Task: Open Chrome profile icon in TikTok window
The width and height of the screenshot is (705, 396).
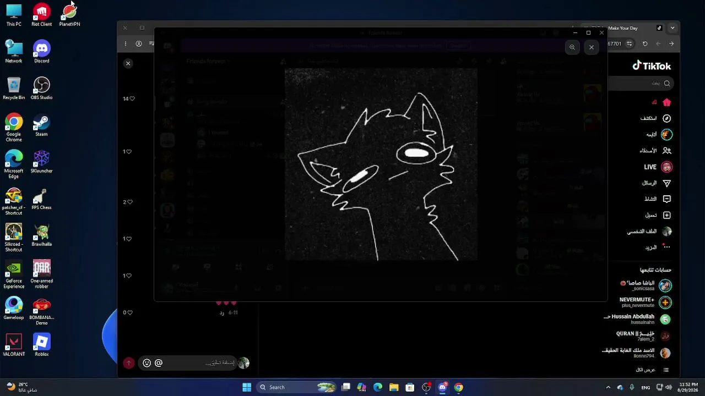Action: (x=139, y=43)
